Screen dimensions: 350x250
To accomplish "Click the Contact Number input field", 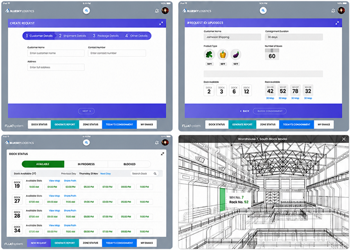I will point(117,53).
